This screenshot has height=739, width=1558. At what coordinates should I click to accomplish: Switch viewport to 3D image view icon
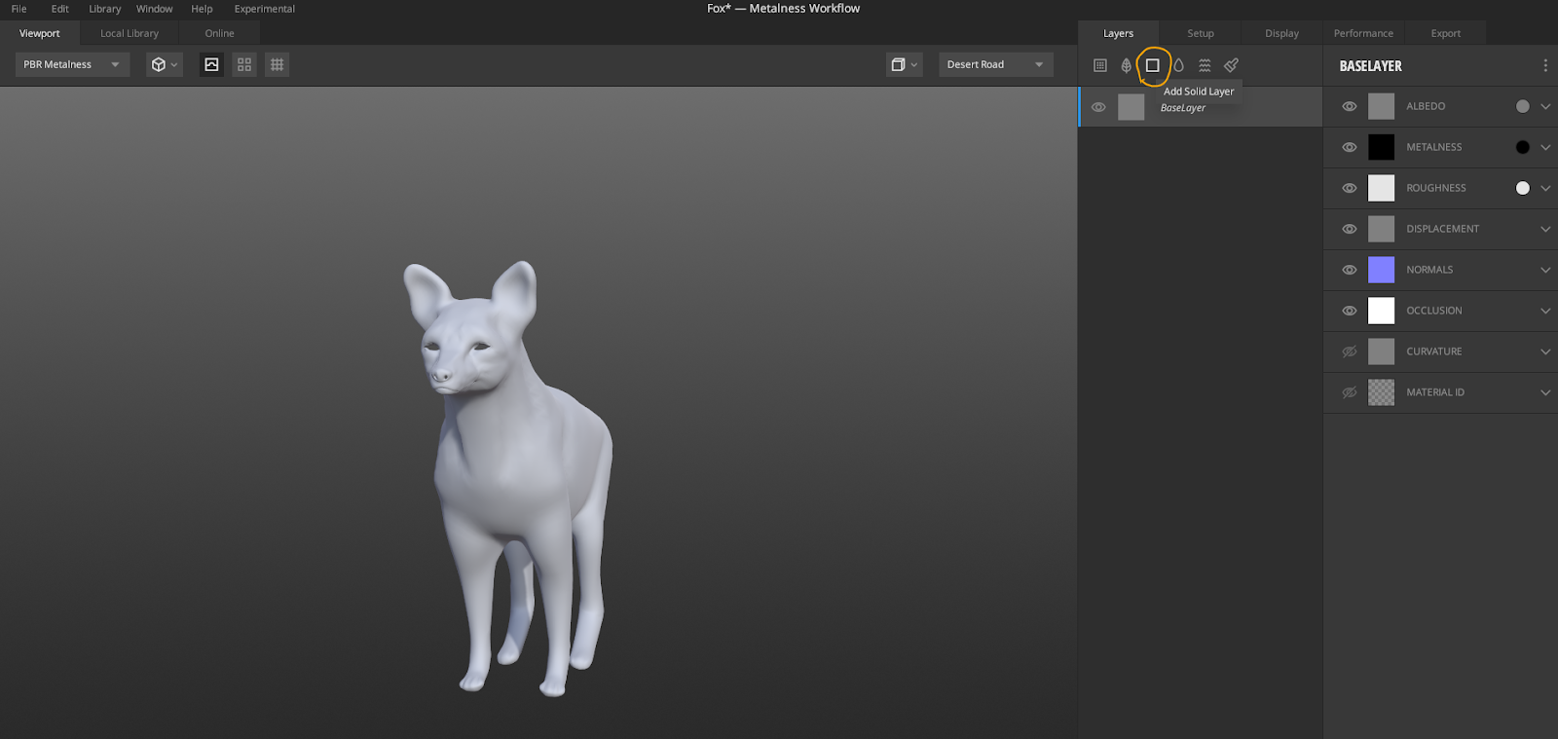211,64
